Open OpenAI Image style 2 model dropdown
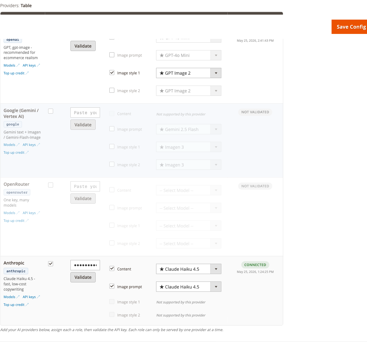The height and width of the screenshot is (342, 367). point(189,91)
